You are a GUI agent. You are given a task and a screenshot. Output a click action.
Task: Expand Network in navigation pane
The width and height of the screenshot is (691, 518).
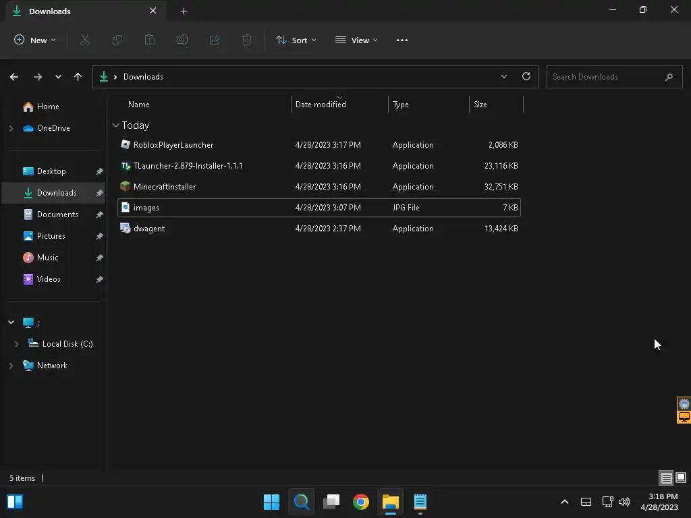(x=11, y=366)
